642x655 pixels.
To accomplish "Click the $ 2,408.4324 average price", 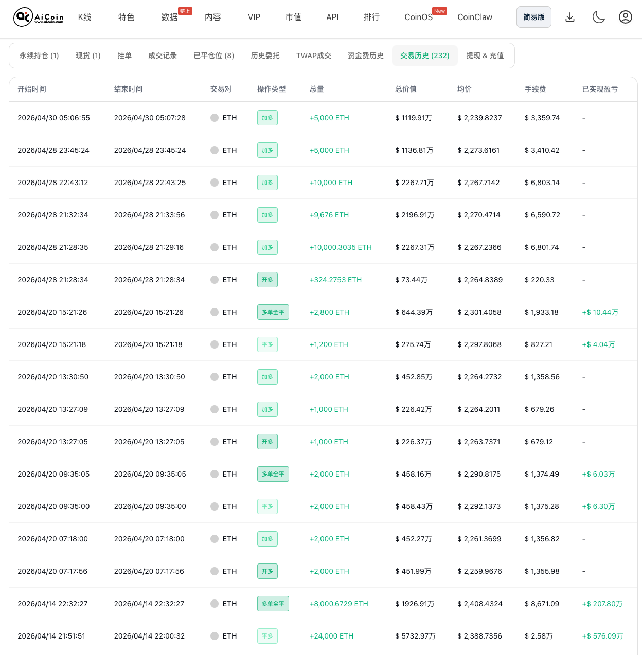I will [480, 604].
